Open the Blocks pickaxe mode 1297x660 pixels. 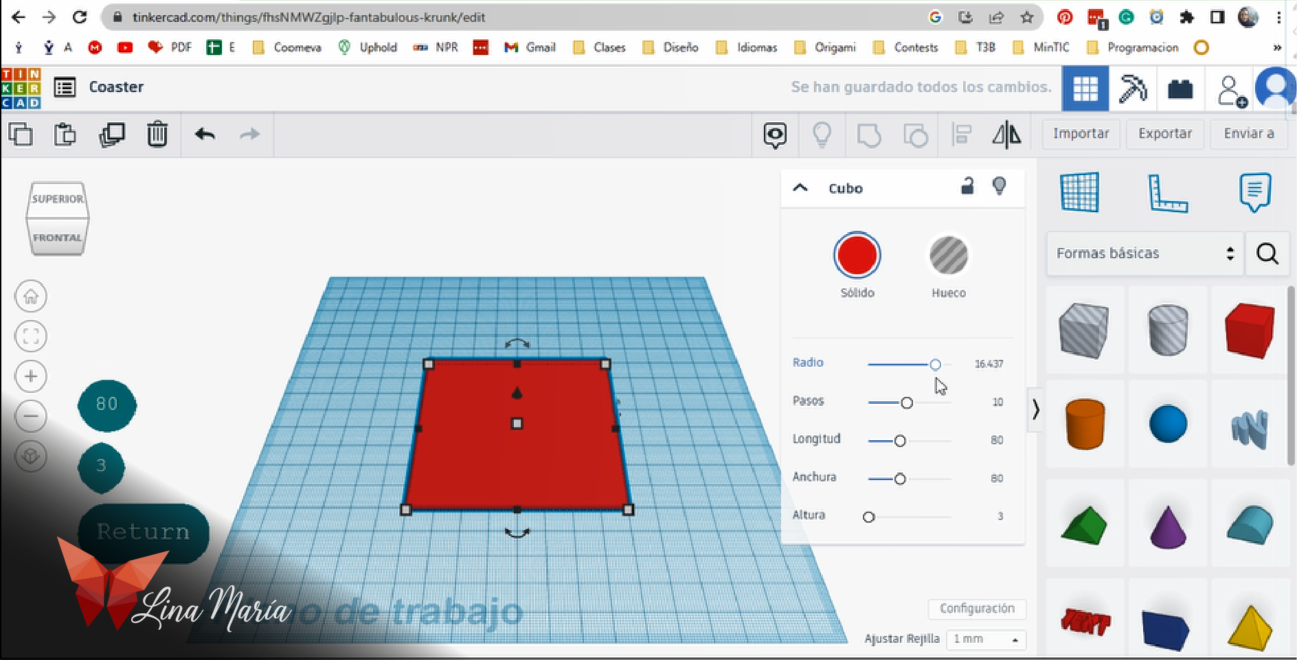1133,89
